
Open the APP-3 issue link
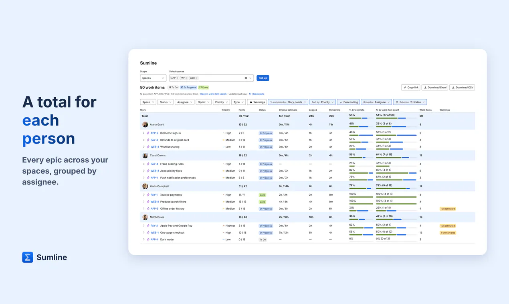[x=154, y=209]
